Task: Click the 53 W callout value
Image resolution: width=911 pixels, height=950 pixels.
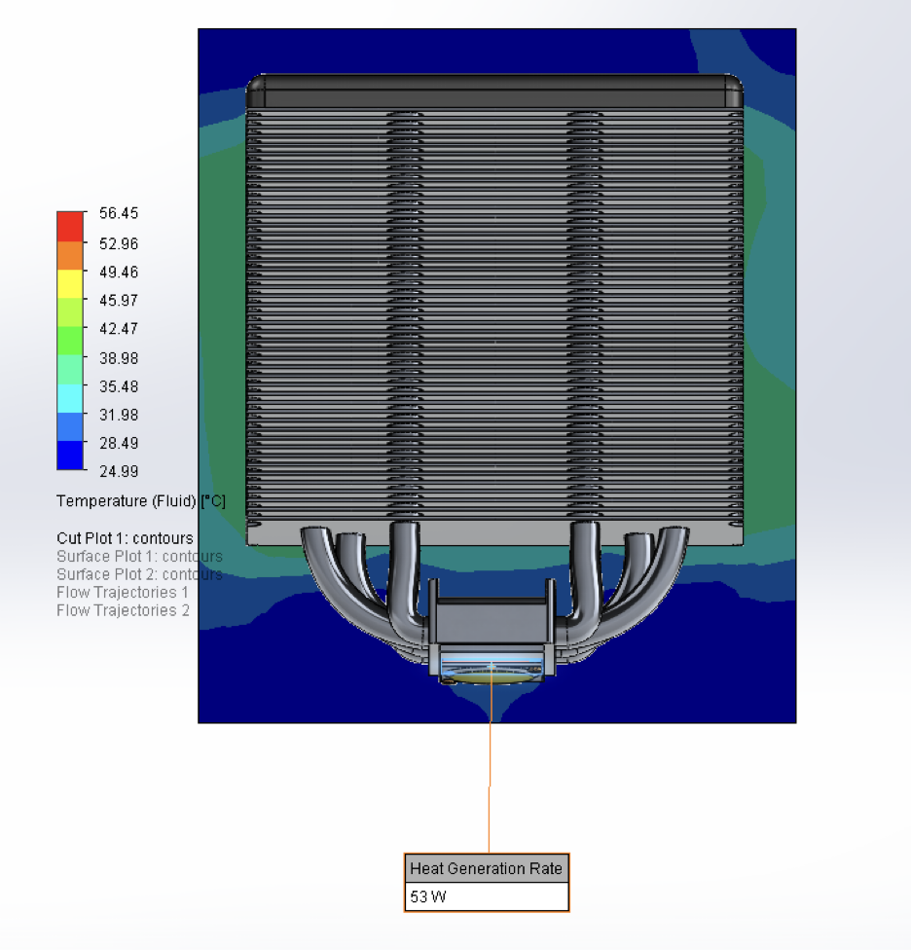Action: (487, 896)
